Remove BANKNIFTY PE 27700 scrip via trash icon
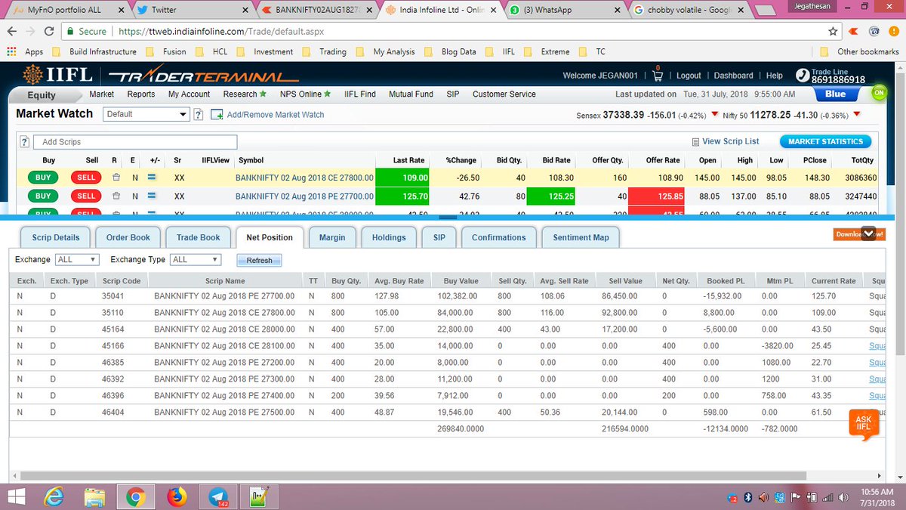906x510 pixels. [x=116, y=196]
